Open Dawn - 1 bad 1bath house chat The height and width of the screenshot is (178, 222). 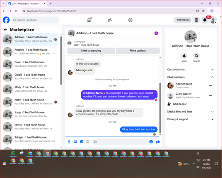tap(30, 64)
